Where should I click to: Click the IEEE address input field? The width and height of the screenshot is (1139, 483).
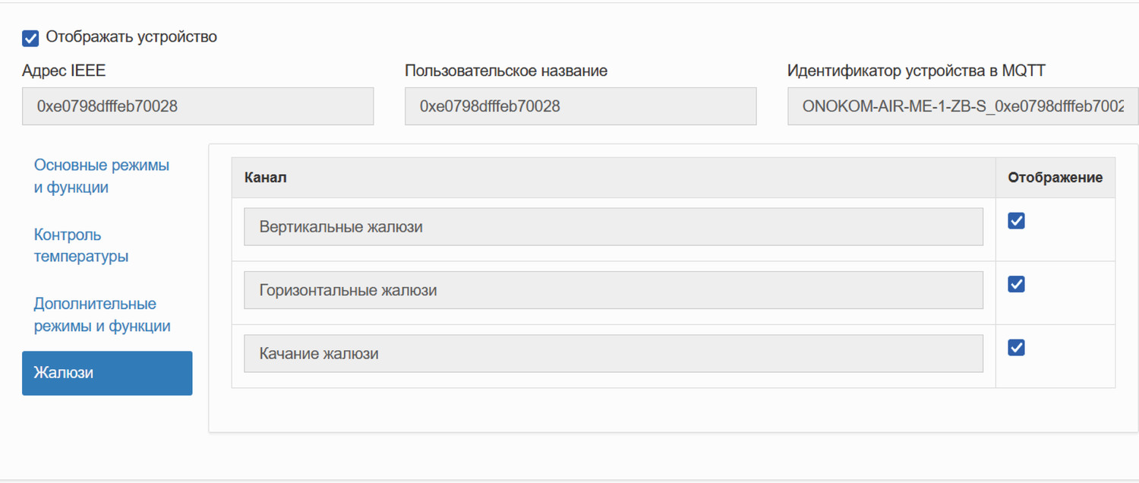click(197, 106)
